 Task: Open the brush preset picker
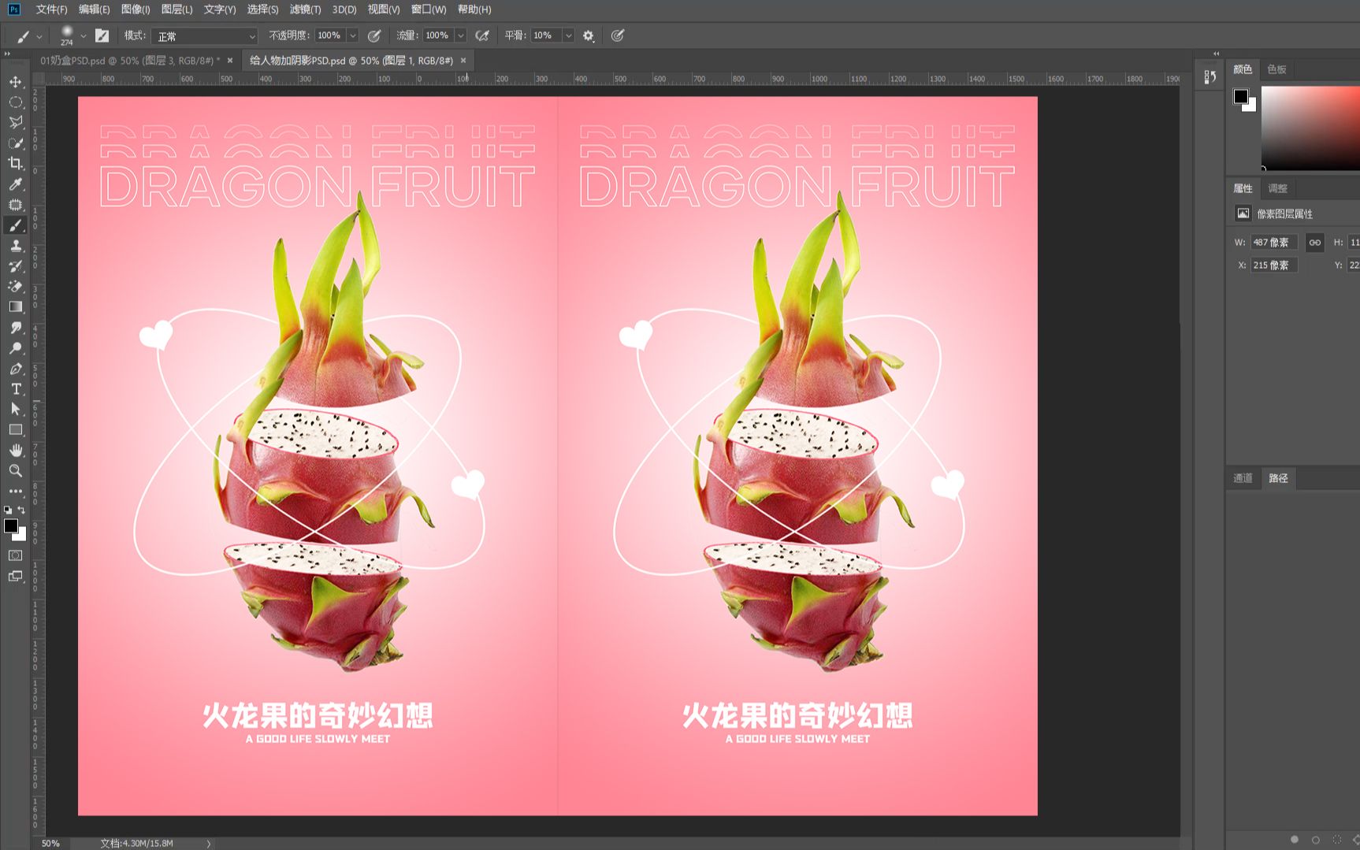pos(83,35)
